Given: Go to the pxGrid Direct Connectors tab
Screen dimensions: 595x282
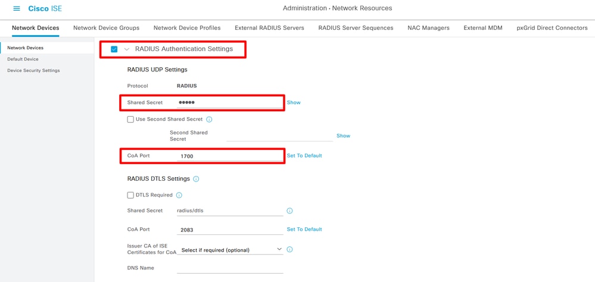Looking at the screenshot, I should tap(552, 28).
